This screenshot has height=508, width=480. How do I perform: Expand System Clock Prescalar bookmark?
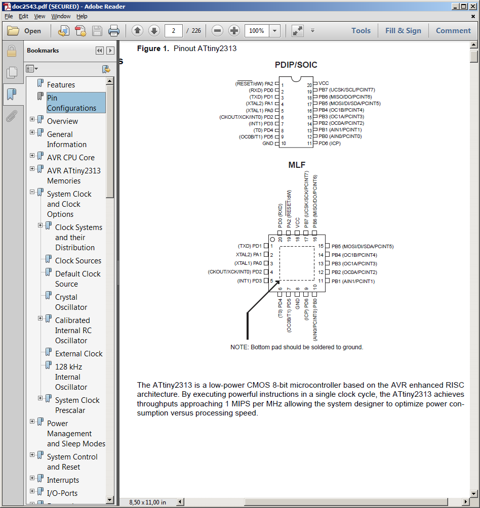coord(40,398)
